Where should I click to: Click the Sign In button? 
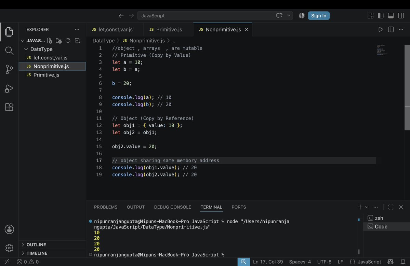tap(318, 16)
